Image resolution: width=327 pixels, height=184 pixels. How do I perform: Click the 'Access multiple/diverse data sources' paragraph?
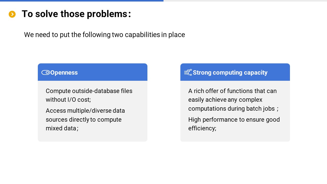[x=85, y=119]
